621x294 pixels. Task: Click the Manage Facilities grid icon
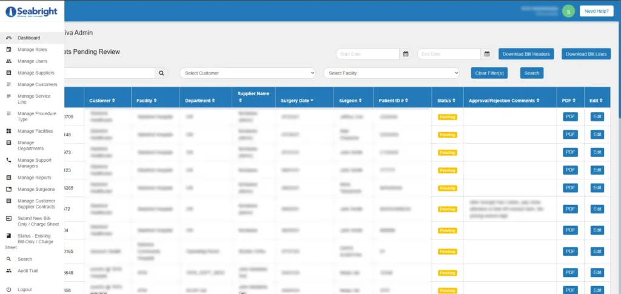tap(8, 131)
